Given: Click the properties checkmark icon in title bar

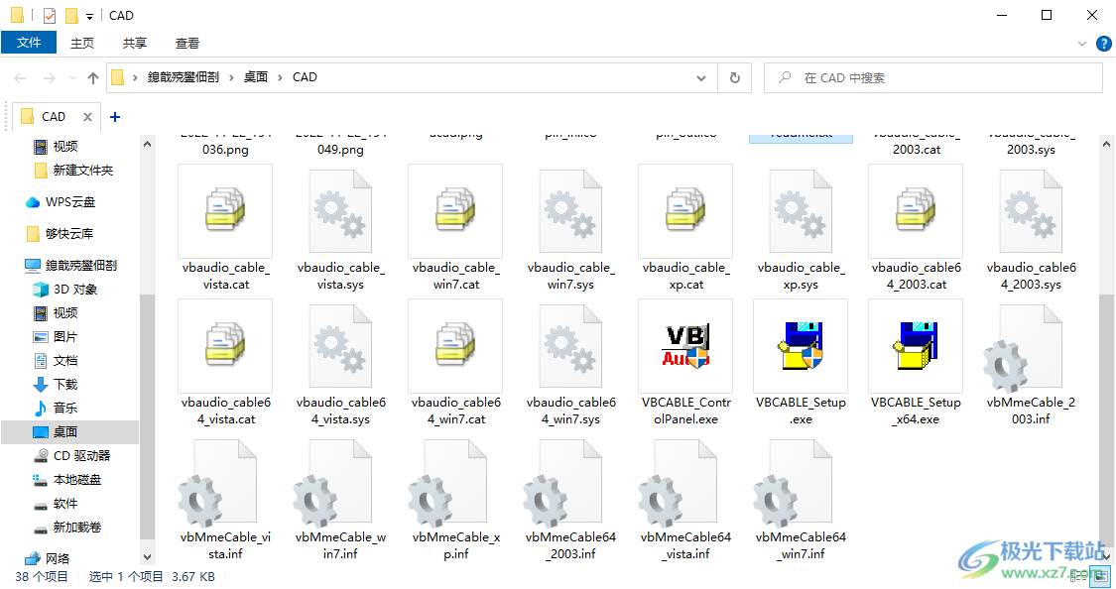Looking at the screenshot, I should tap(50, 16).
